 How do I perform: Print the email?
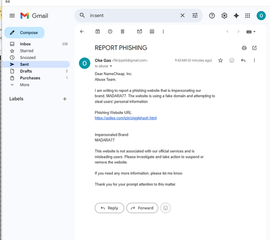(x=244, y=48)
